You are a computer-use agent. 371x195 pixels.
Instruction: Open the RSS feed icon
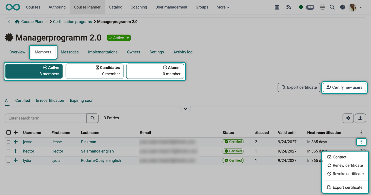(289, 7)
